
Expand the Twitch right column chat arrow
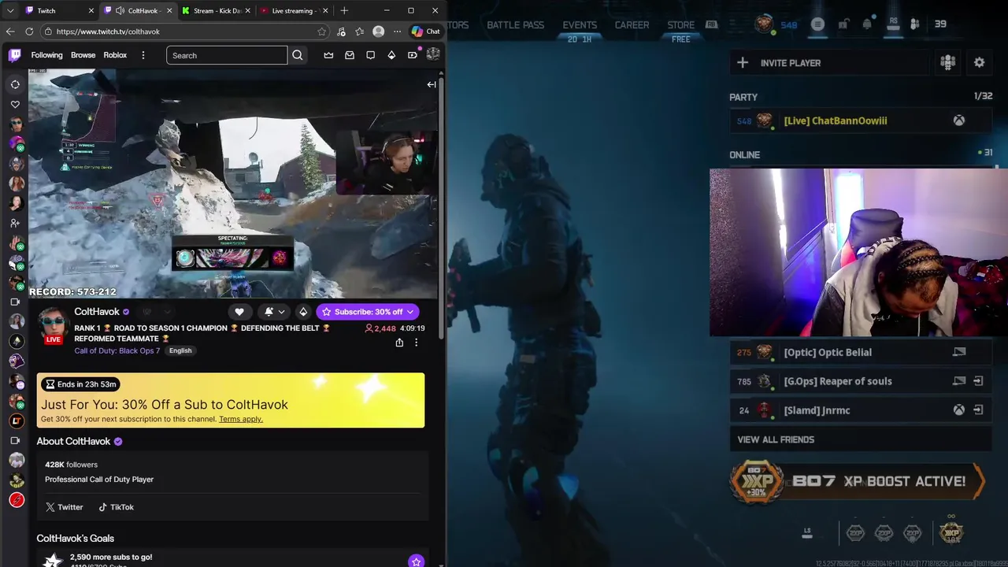point(432,84)
